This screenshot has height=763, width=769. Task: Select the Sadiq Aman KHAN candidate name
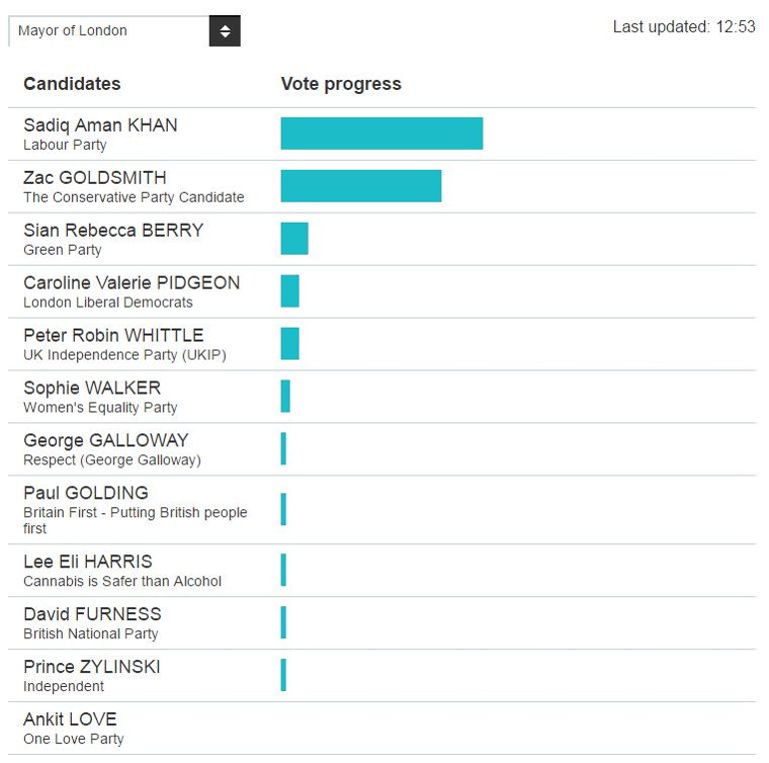tap(100, 126)
